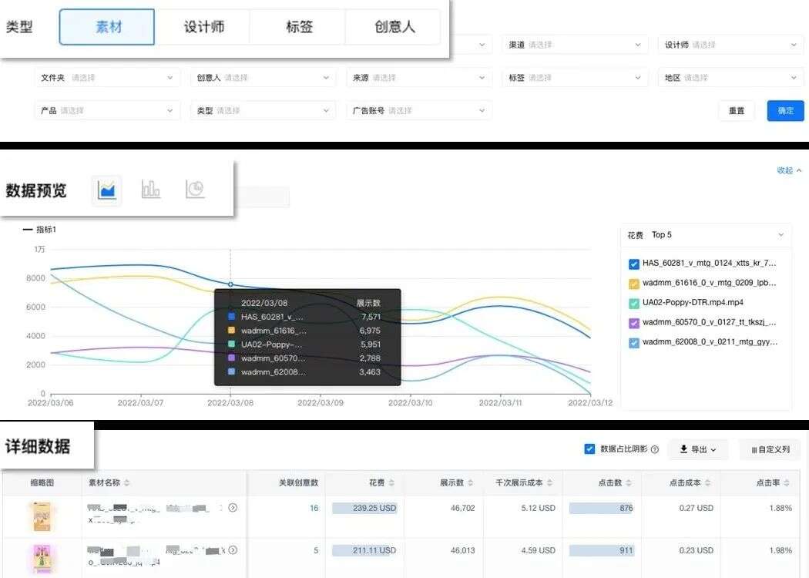This screenshot has height=578, width=809.
Task: Open details arrow for first material row
Action: click(x=233, y=508)
